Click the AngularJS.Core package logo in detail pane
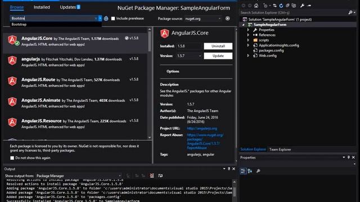 coord(165,34)
